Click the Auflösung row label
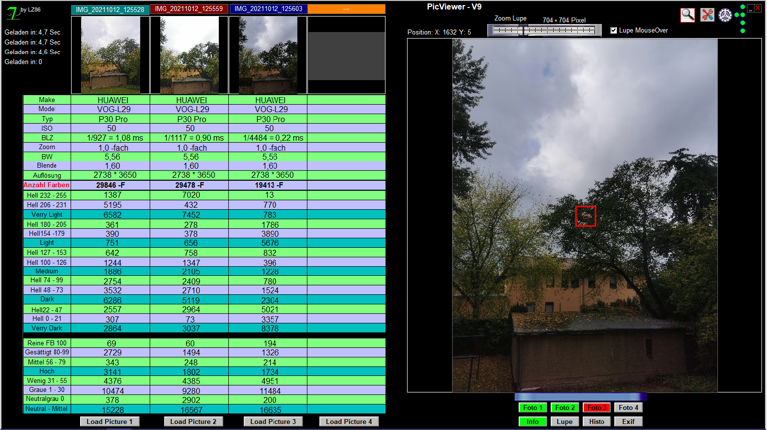This screenshot has height=430, width=767. click(x=47, y=175)
